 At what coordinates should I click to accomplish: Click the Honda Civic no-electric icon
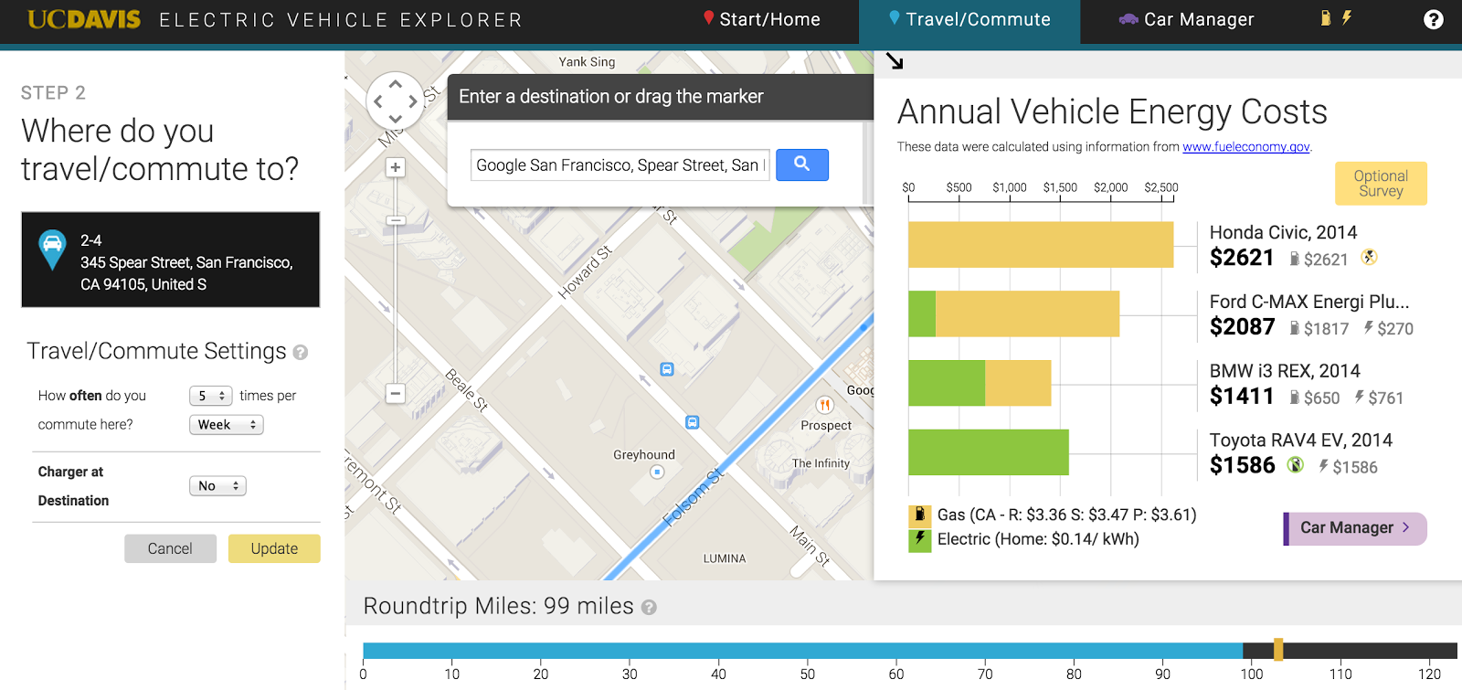(x=1369, y=258)
